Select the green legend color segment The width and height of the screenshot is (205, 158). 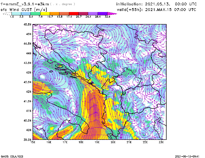click(x=35, y=14)
